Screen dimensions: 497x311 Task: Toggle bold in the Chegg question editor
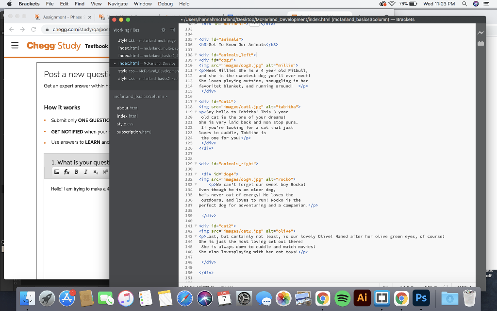click(x=76, y=172)
